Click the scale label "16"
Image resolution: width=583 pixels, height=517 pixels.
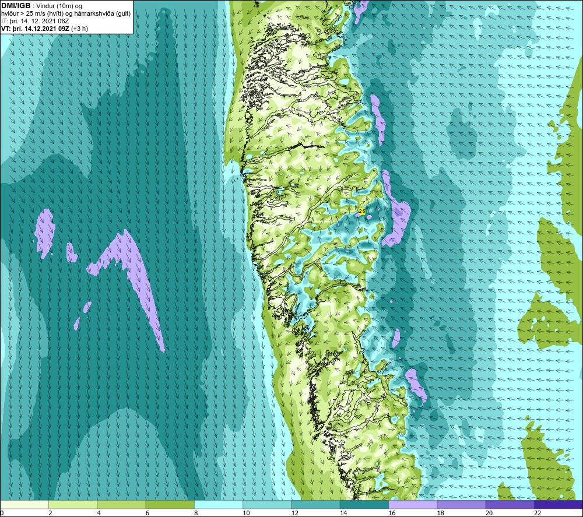392,514
